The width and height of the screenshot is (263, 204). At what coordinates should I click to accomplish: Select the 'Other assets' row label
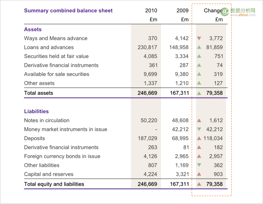(39, 83)
